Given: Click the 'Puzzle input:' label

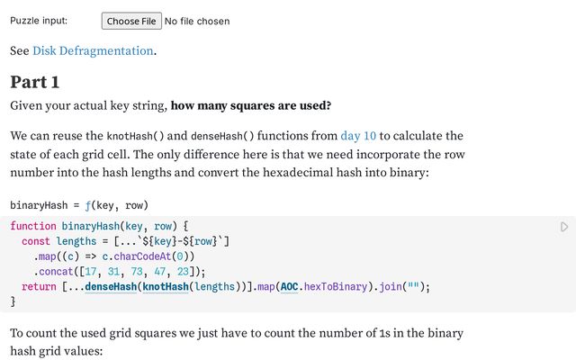Looking at the screenshot, I should (x=39, y=21).
